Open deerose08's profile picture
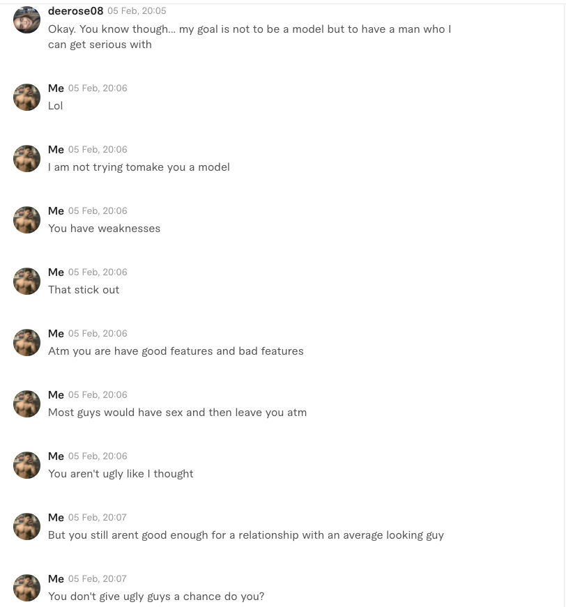Image resolution: width=566 pixels, height=607 pixels. click(x=26, y=20)
